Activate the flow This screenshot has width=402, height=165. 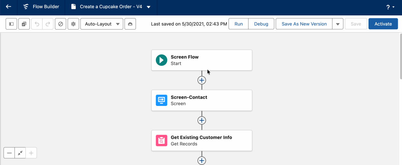click(383, 24)
